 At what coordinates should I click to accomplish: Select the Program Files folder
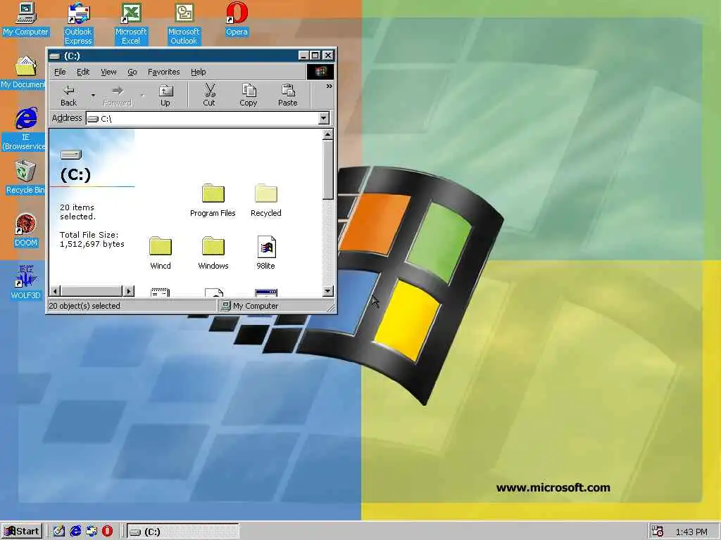[213, 200]
